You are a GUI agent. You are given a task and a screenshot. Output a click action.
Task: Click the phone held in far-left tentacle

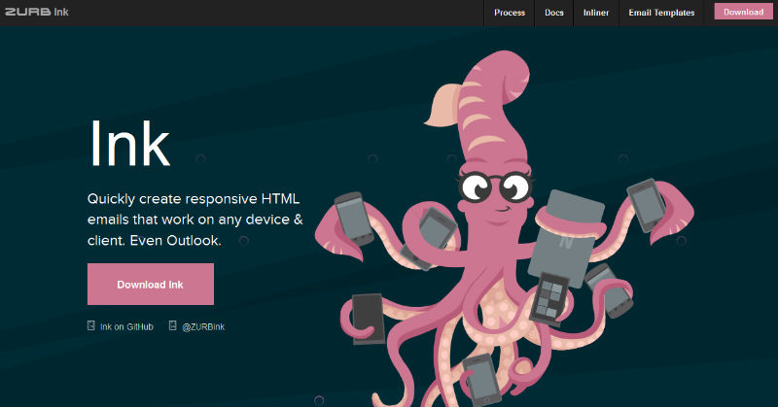351,217
